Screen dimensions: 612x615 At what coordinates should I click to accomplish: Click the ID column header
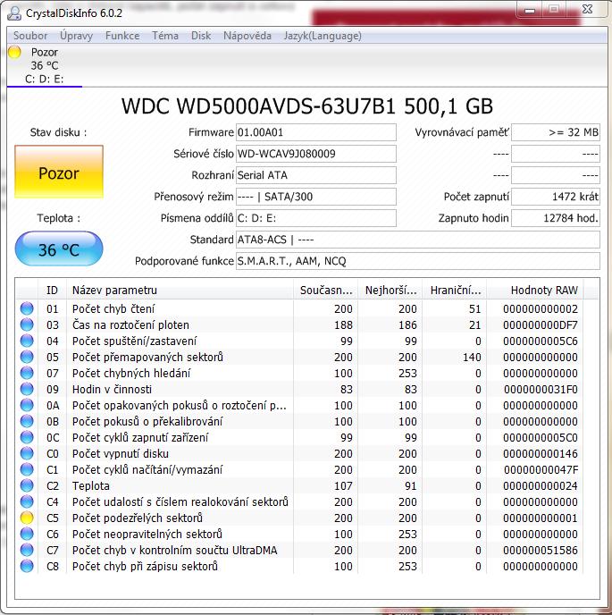point(52,291)
